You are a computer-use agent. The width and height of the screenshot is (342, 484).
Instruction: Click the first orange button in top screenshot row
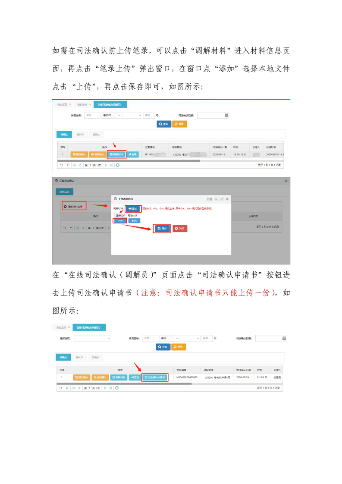tap(79, 154)
